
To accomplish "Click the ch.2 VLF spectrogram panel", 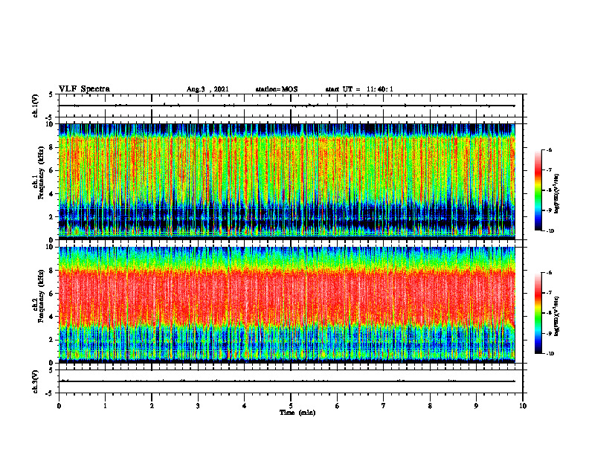I will point(287,304).
